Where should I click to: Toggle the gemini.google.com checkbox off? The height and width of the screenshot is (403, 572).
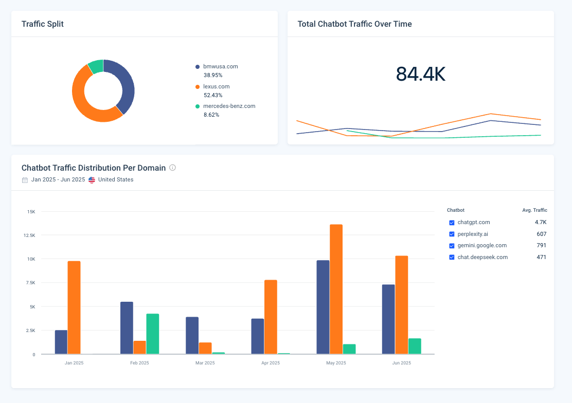452,246
